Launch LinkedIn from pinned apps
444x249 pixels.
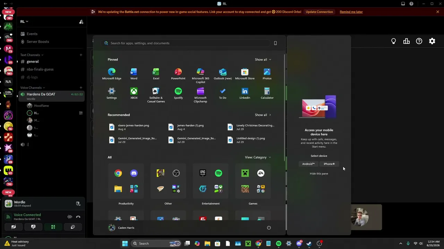(245, 93)
